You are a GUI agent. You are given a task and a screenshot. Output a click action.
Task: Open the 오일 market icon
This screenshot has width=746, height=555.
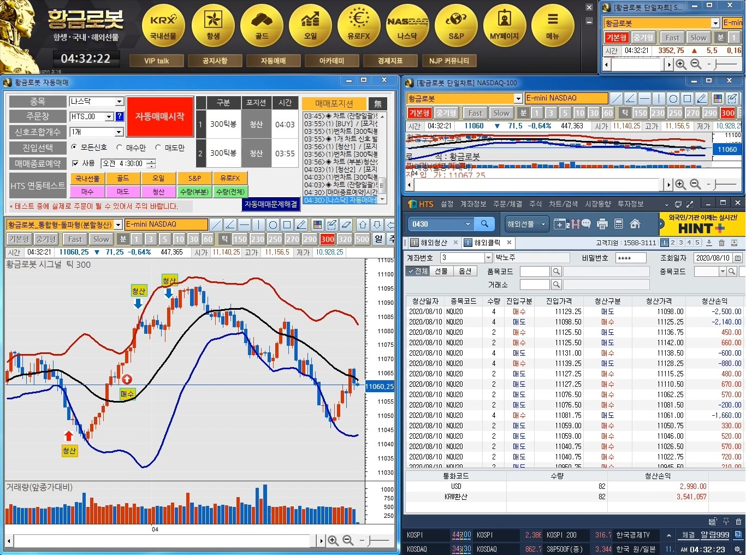(310, 26)
